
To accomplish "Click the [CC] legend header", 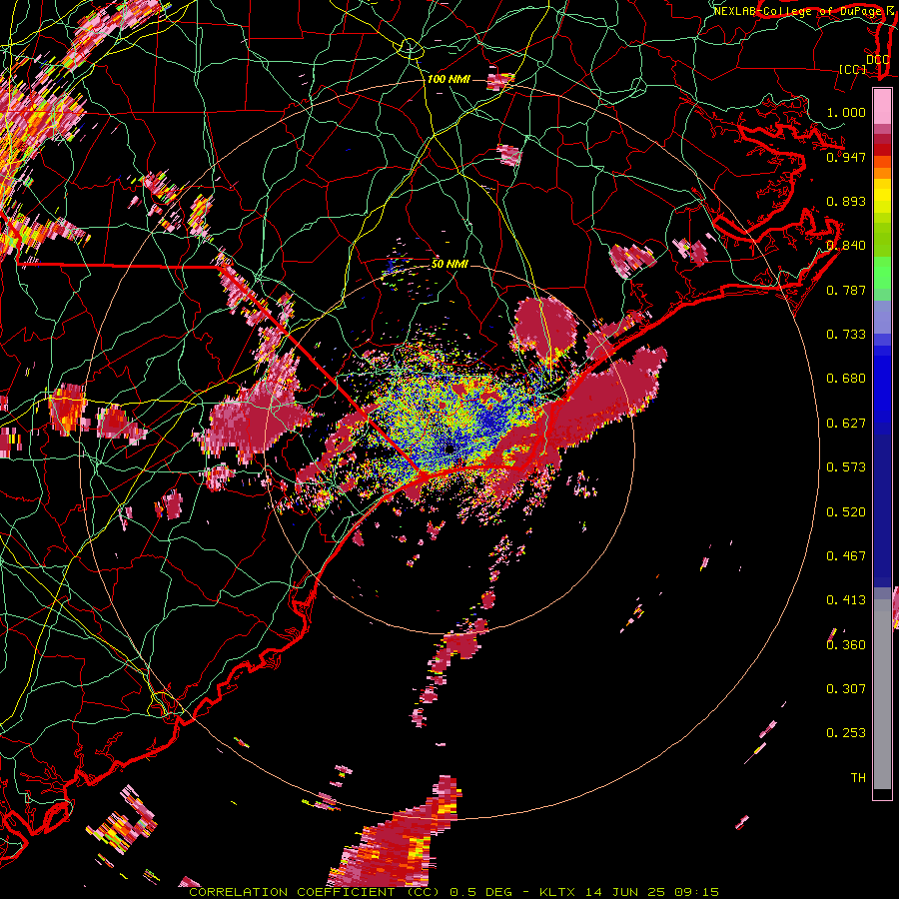I will [853, 69].
